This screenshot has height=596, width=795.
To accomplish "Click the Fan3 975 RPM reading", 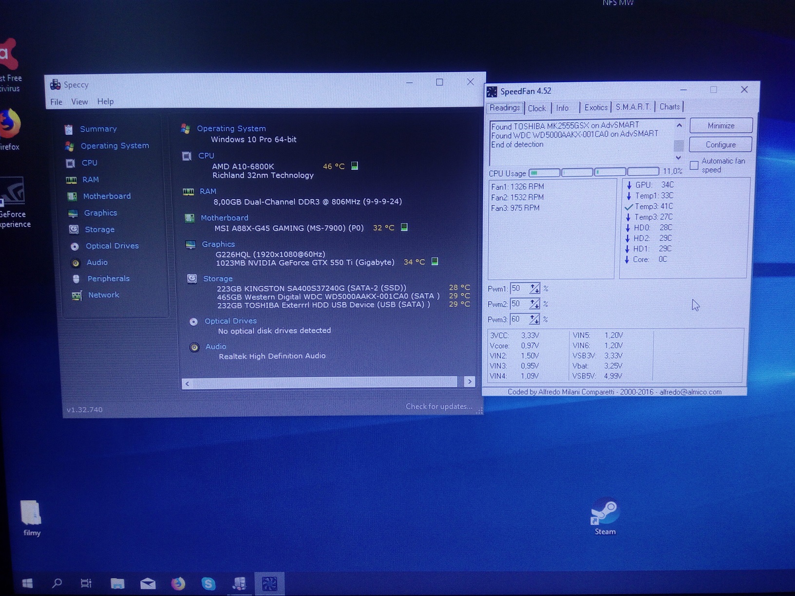I will (x=515, y=208).
